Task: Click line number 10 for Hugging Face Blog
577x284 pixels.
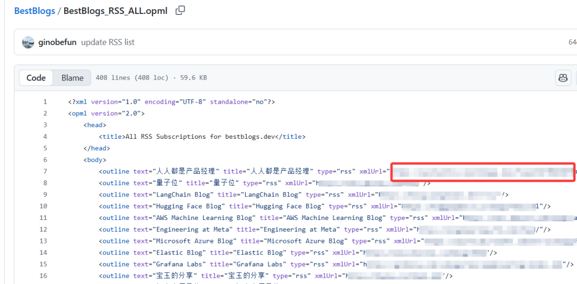Action: point(43,206)
